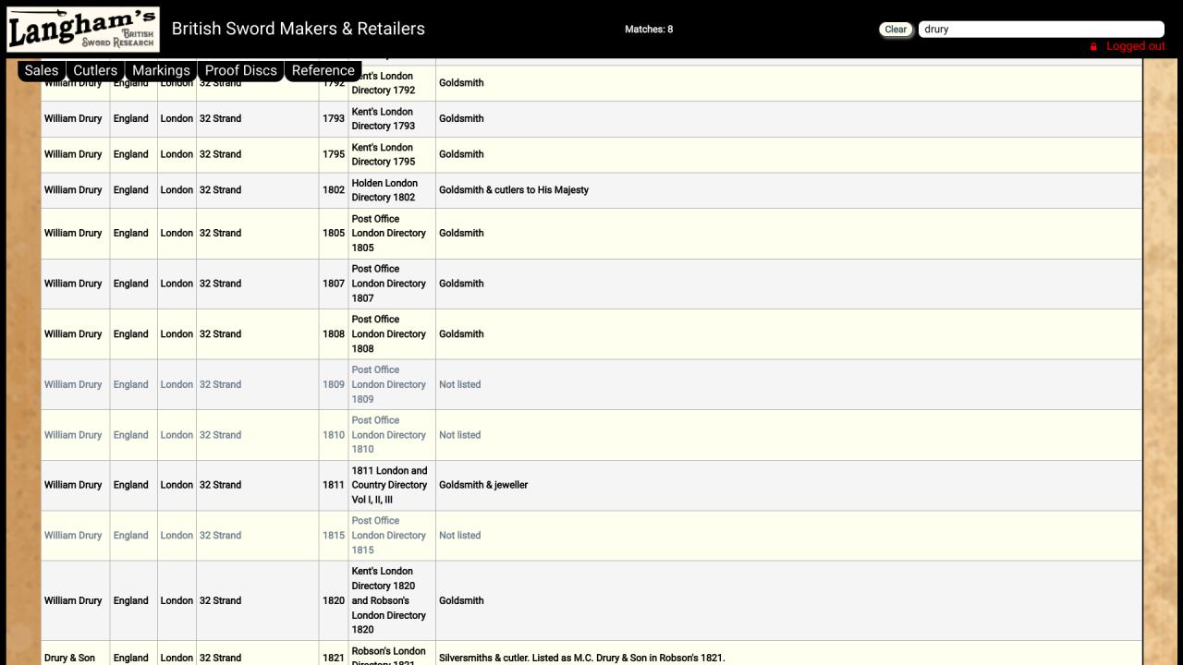The image size is (1183, 665).
Task: Select the 1802 Holden London Directory row
Action: coord(384,190)
